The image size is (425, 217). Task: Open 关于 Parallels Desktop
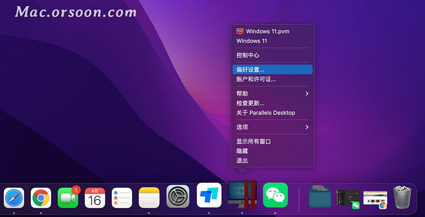[272, 113]
